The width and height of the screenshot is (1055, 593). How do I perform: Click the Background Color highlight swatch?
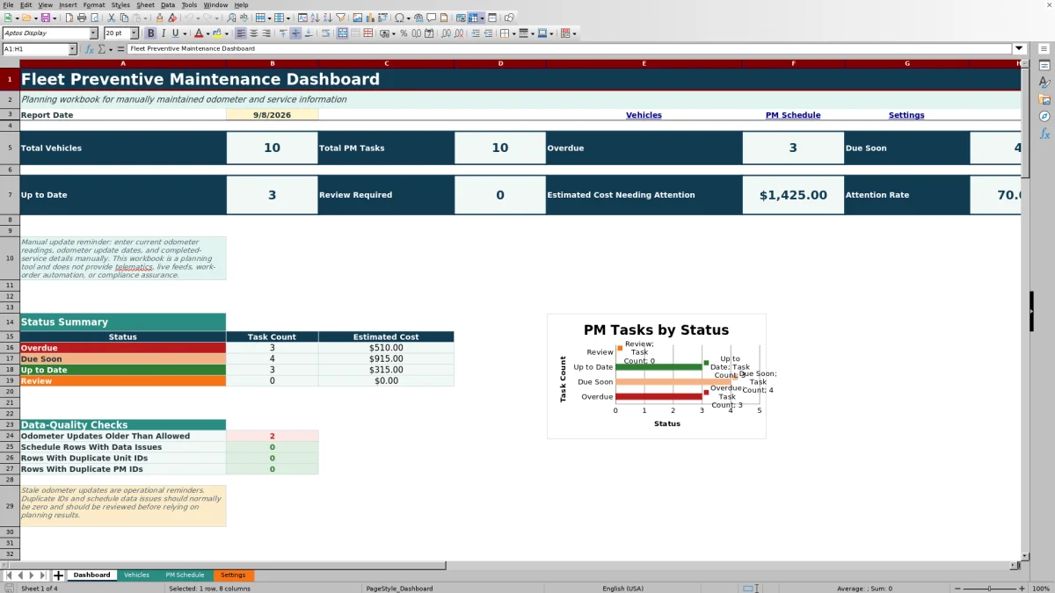[217, 33]
